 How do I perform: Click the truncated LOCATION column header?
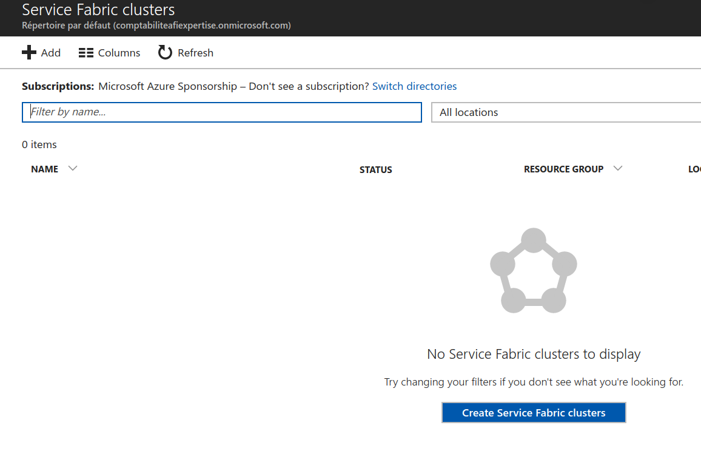[694, 169]
